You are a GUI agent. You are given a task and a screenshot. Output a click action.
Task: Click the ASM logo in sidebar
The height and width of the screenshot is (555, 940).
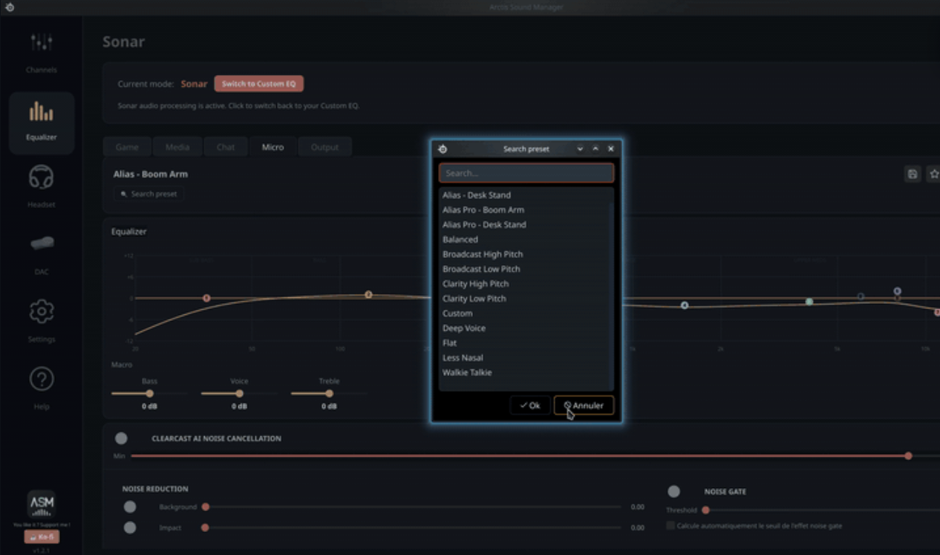[x=42, y=504]
